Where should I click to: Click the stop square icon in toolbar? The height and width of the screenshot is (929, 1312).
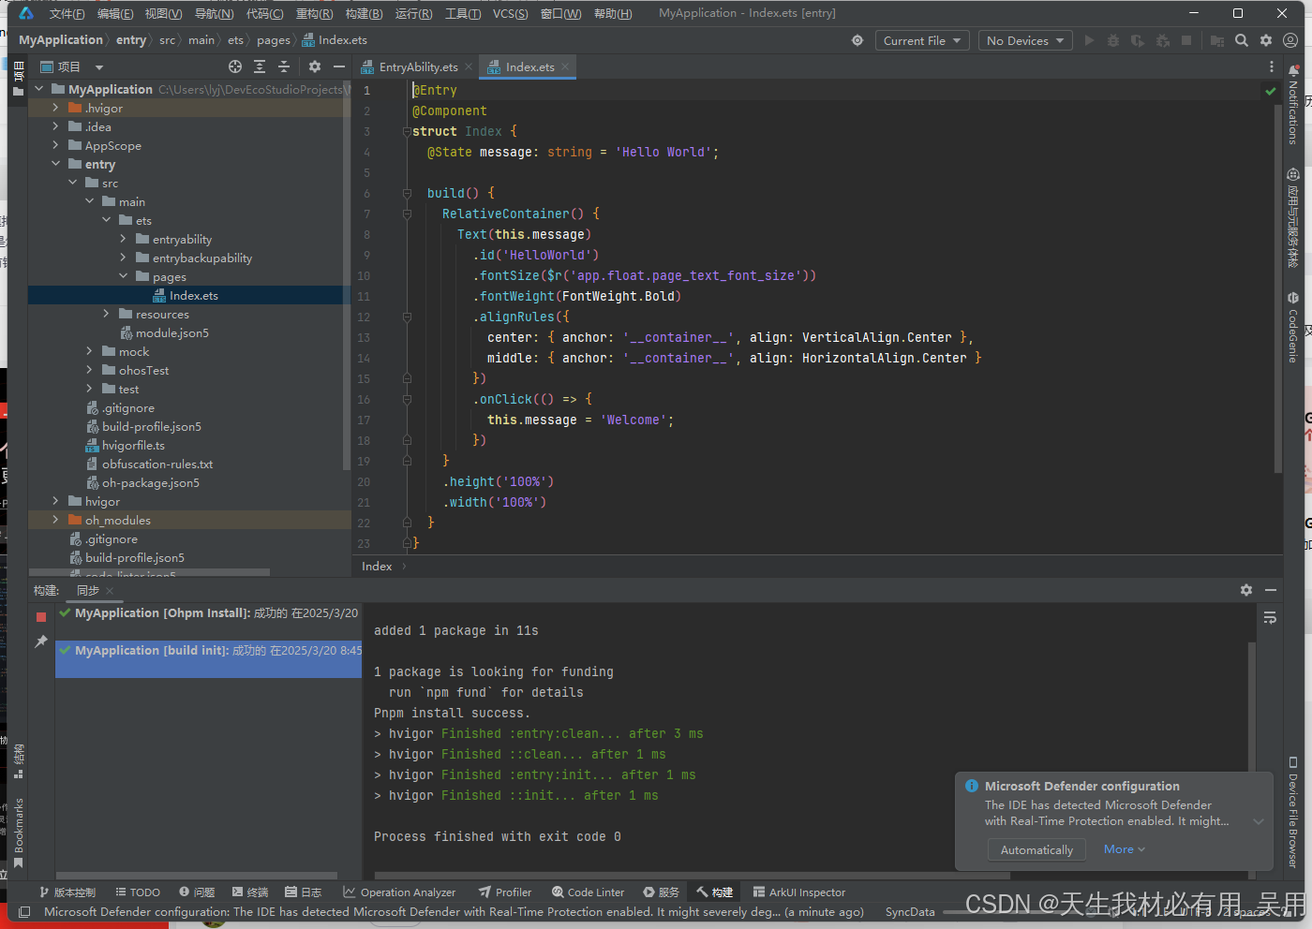[x=1186, y=40]
